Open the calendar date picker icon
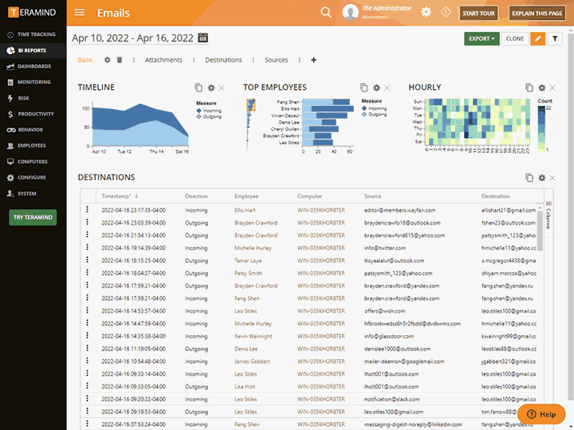 (x=202, y=38)
